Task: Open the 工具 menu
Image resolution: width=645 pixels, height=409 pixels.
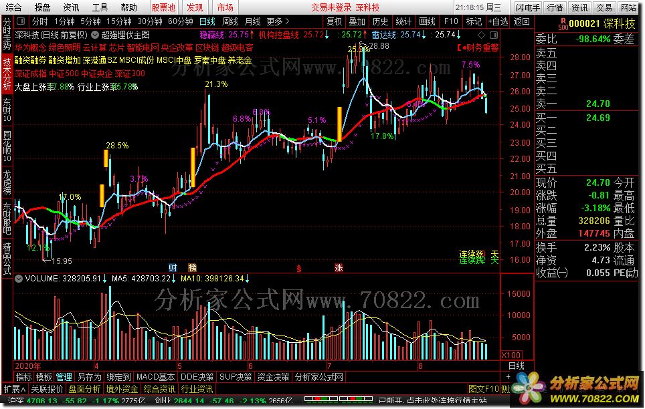Action: 100,7
